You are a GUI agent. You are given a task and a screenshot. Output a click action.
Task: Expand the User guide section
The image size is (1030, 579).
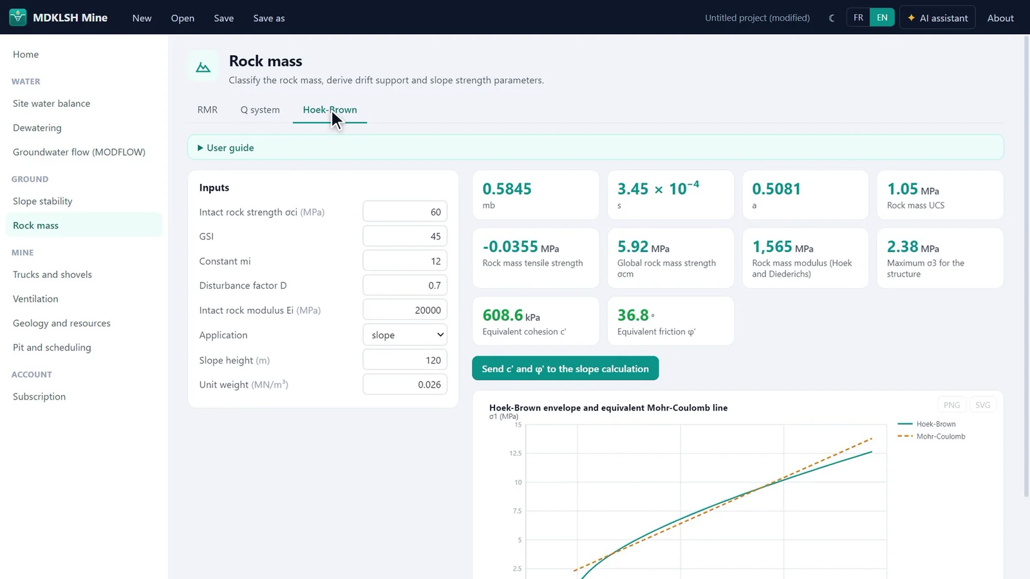coord(595,147)
